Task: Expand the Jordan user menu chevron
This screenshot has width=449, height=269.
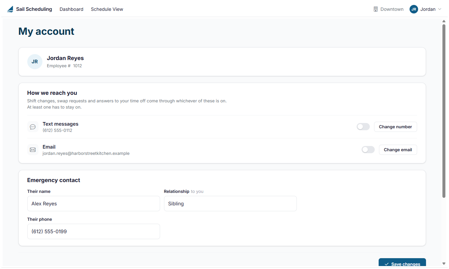Action: click(439, 9)
